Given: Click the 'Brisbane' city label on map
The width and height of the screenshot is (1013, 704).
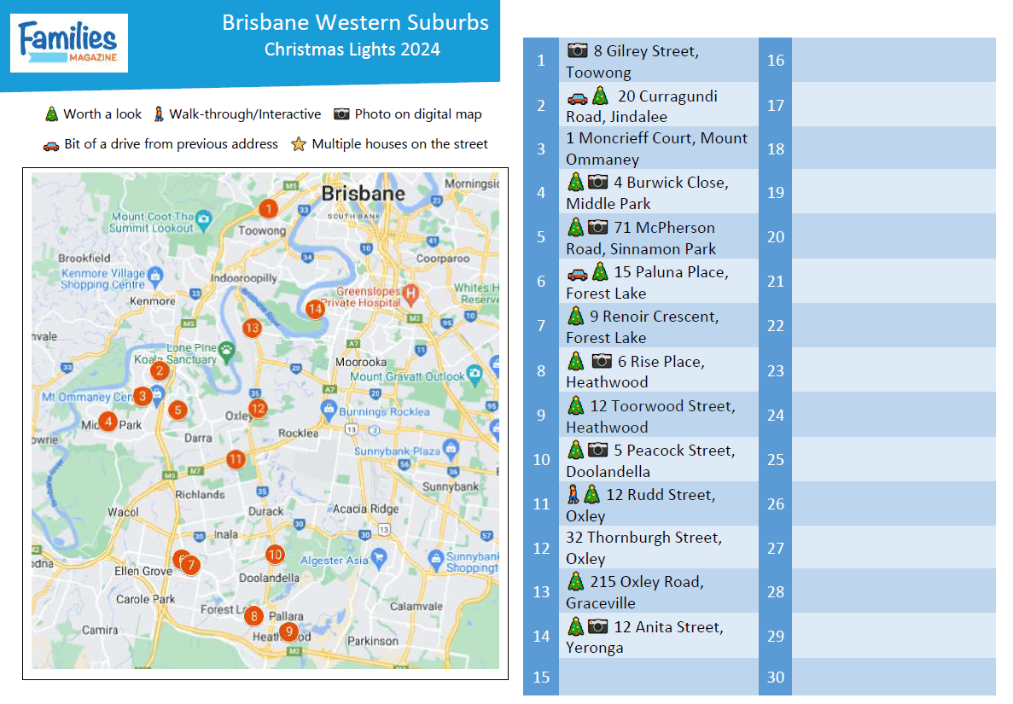Looking at the screenshot, I should coord(363,193).
